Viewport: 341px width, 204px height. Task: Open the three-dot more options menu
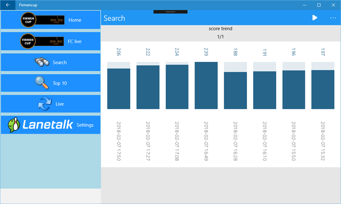tap(333, 18)
